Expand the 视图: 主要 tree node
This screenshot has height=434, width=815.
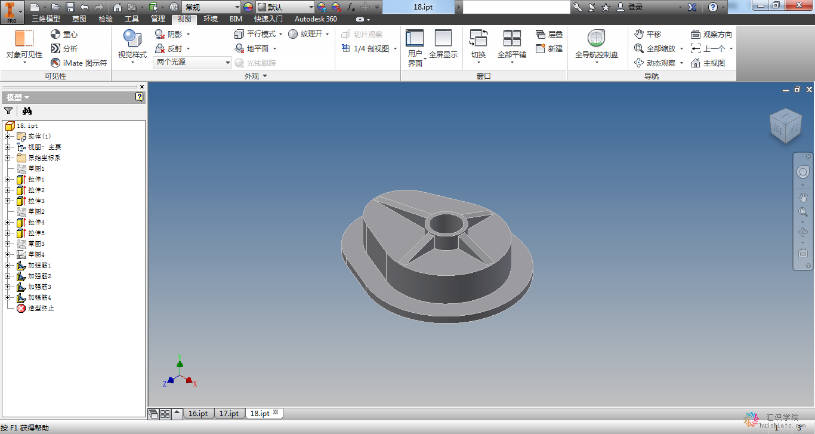point(7,147)
